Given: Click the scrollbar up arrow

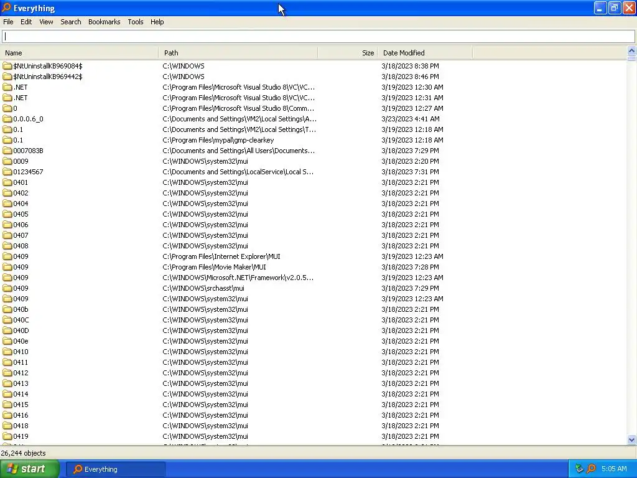Looking at the screenshot, I should point(631,51).
